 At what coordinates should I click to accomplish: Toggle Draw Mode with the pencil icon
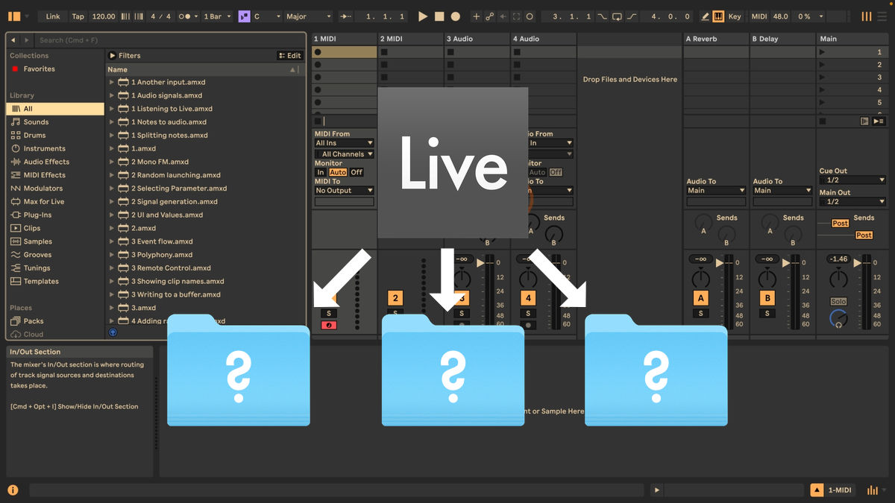[705, 16]
